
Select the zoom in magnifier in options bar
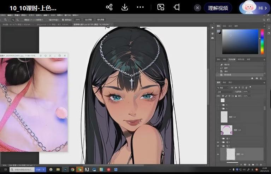click(x=13, y=20)
